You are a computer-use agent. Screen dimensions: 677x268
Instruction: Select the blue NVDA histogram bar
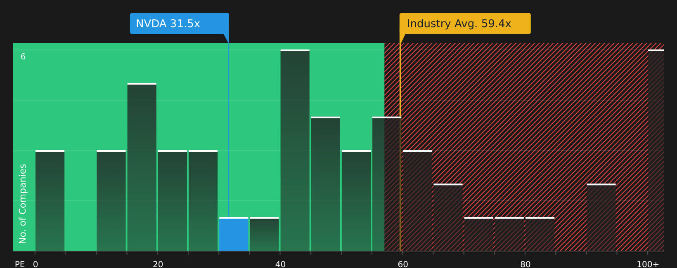tap(234, 234)
